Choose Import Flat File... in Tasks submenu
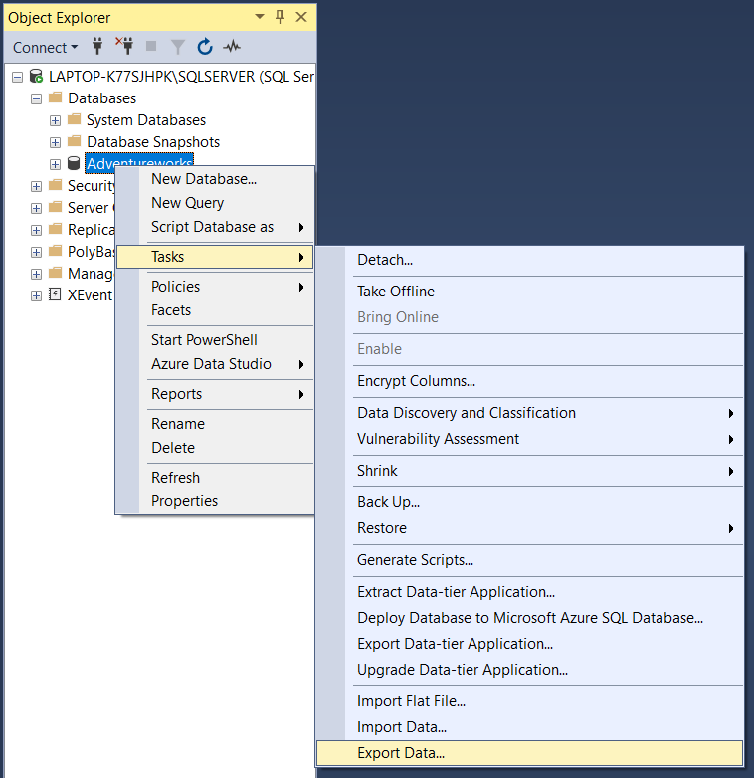The image size is (754, 778). pos(530,700)
